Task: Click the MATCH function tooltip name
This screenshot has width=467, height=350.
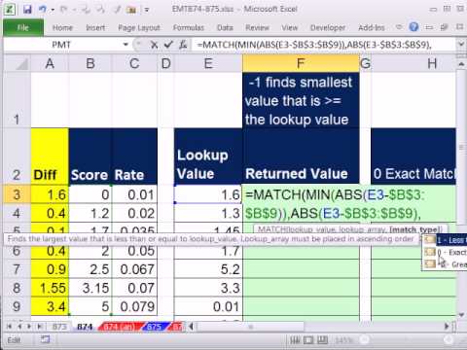Action: [272, 229]
